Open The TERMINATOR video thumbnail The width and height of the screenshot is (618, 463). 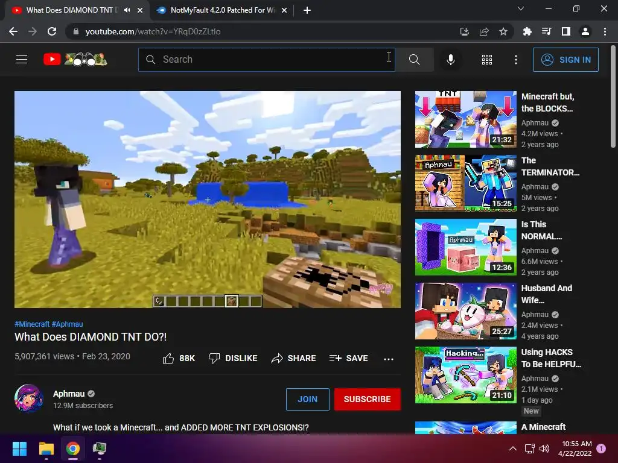tap(466, 183)
